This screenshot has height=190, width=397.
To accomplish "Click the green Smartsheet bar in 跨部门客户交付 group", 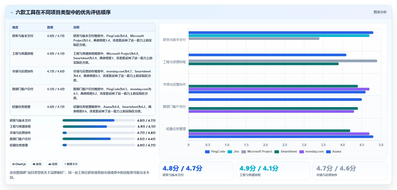I will click(273, 108).
